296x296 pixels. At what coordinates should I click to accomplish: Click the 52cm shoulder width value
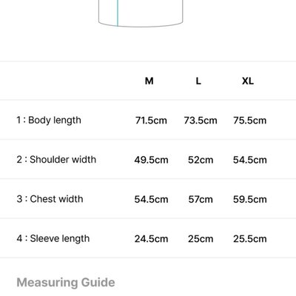coord(201,160)
